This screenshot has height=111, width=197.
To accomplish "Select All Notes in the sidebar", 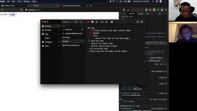I will point(51,26).
